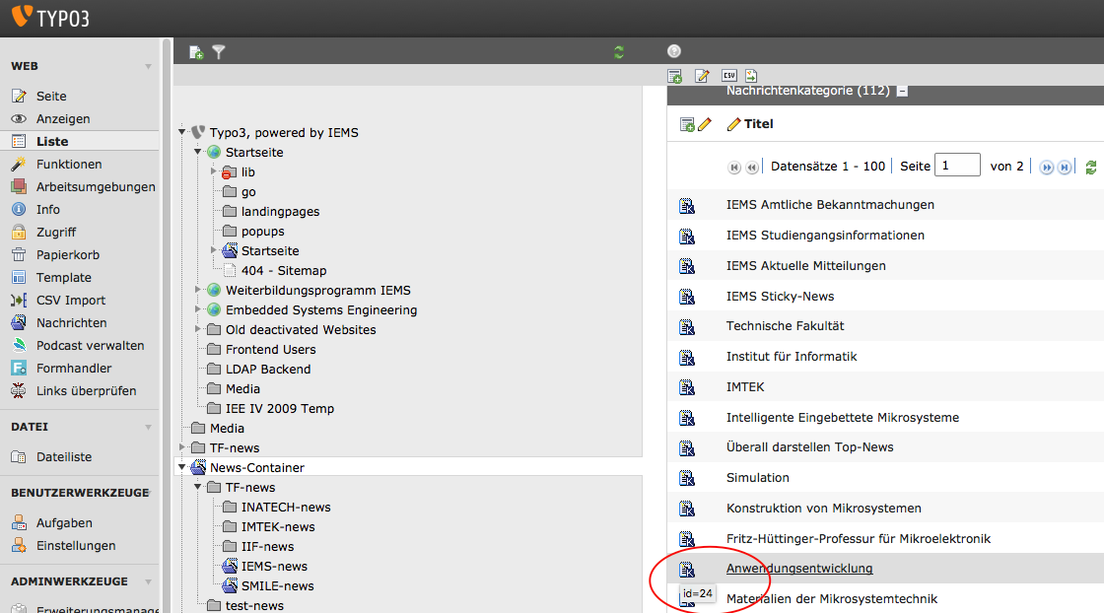Go to the first records page

pos(734,167)
